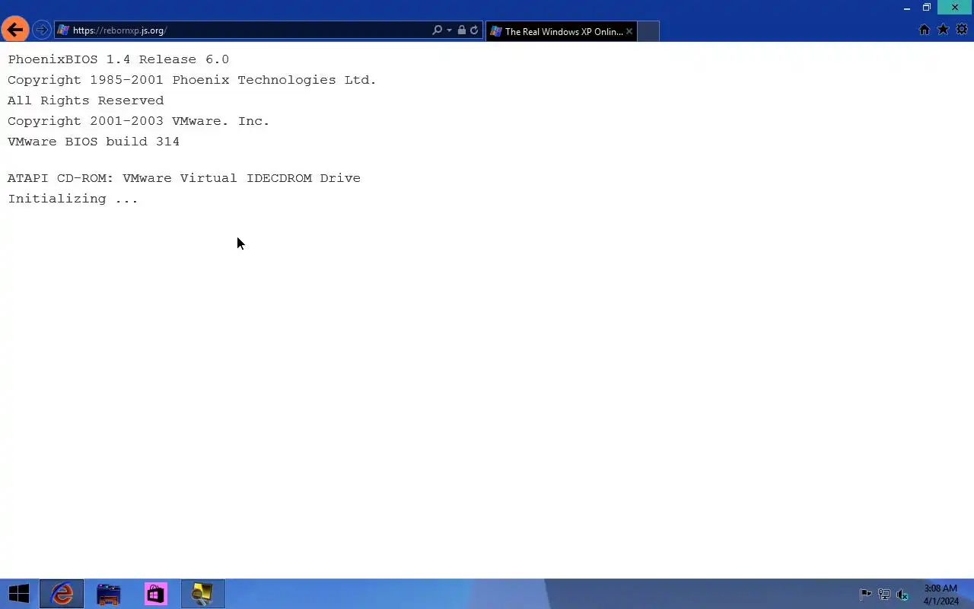This screenshot has width=974, height=609.
Task: Open a new tab with the blank tab button
Action: (x=648, y=31)
